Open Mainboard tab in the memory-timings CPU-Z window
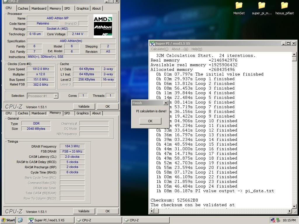Screen dimensions: 299x224 click(x=39, y=113)
